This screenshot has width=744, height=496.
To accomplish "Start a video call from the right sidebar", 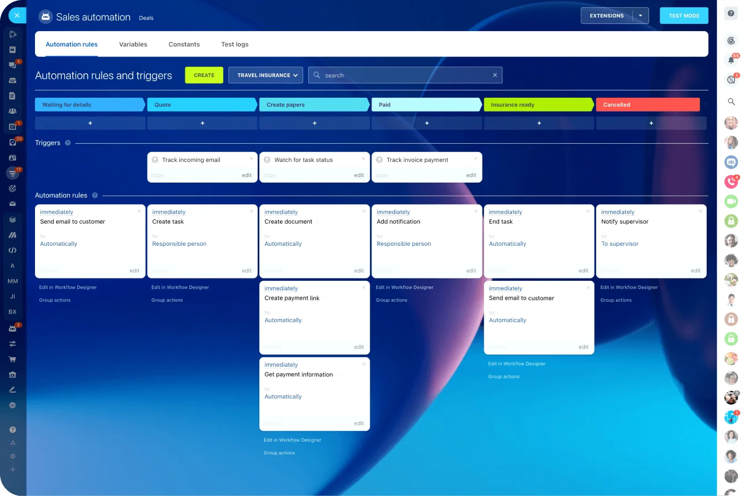I will [731, 201].
